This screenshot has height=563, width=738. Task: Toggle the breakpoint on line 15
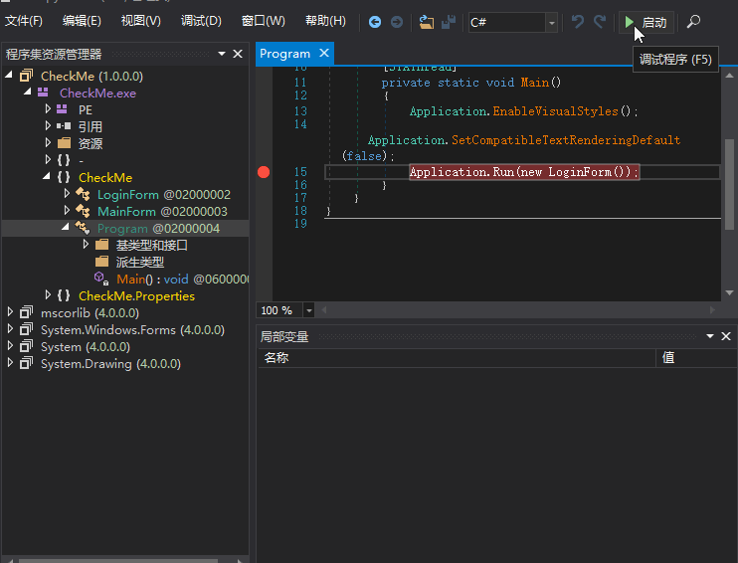click(264, 172)
